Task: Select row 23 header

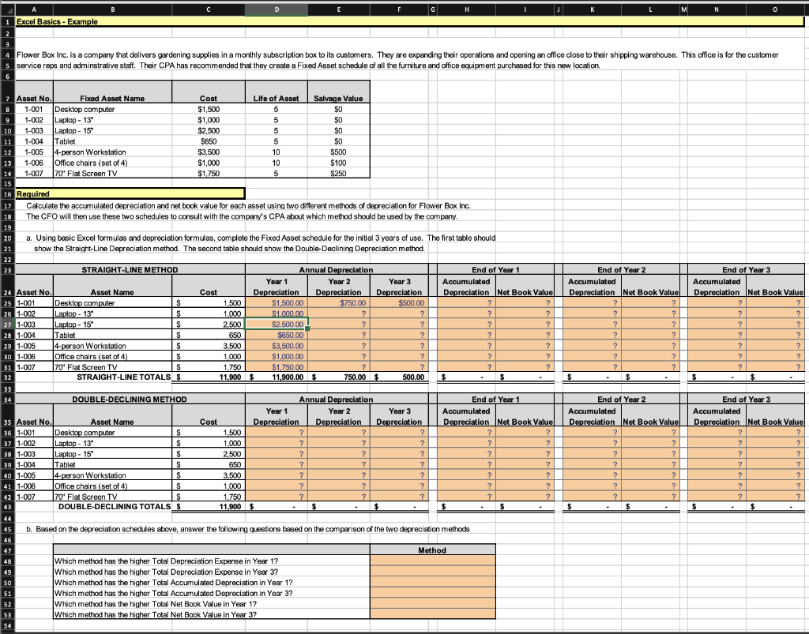Action: coord(7,269)
